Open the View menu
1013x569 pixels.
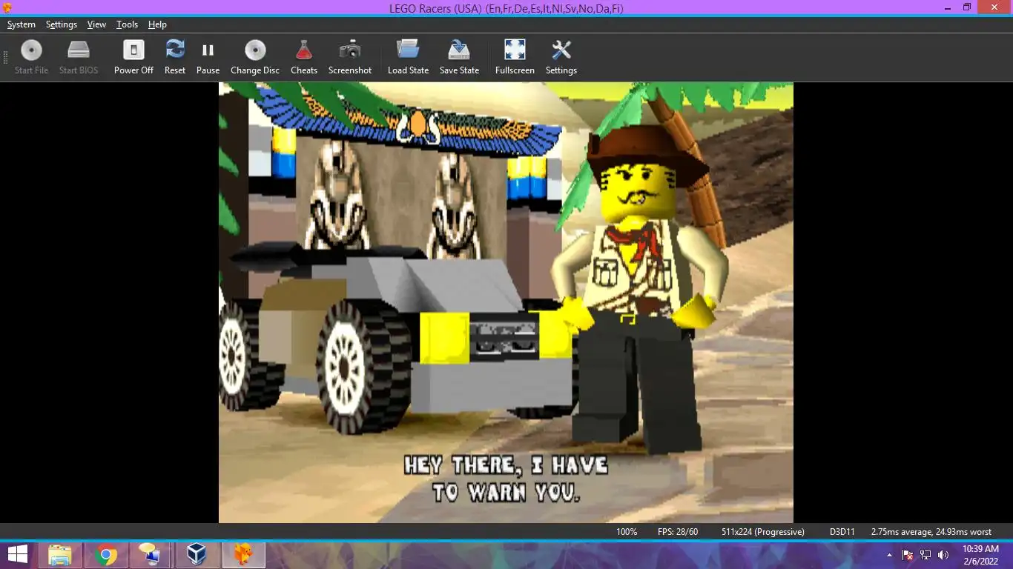[x=96, y=24]
